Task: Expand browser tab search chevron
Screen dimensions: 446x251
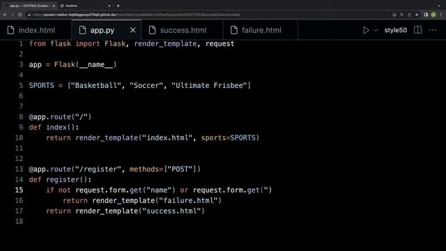Action: tap(439, 6)
